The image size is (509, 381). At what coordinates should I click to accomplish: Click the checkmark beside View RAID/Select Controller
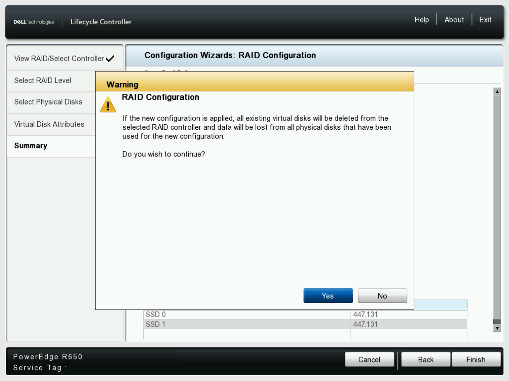pyautogui.click(x=110, y=58)
